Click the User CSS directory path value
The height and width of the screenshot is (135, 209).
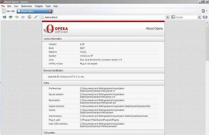coord(102,125)
